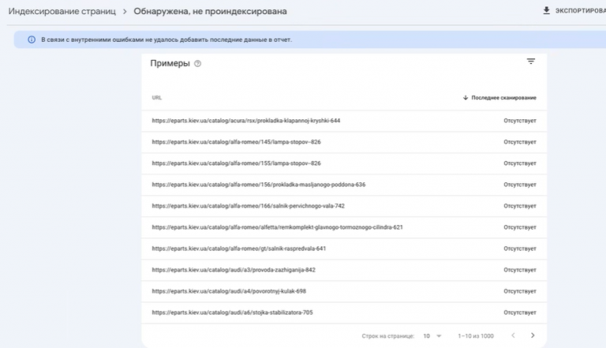This screenshot has width=606, height=348.
Task: Select alfa-romeo 156 prokladka-masljanogo-poddona row
Action: 344,185
